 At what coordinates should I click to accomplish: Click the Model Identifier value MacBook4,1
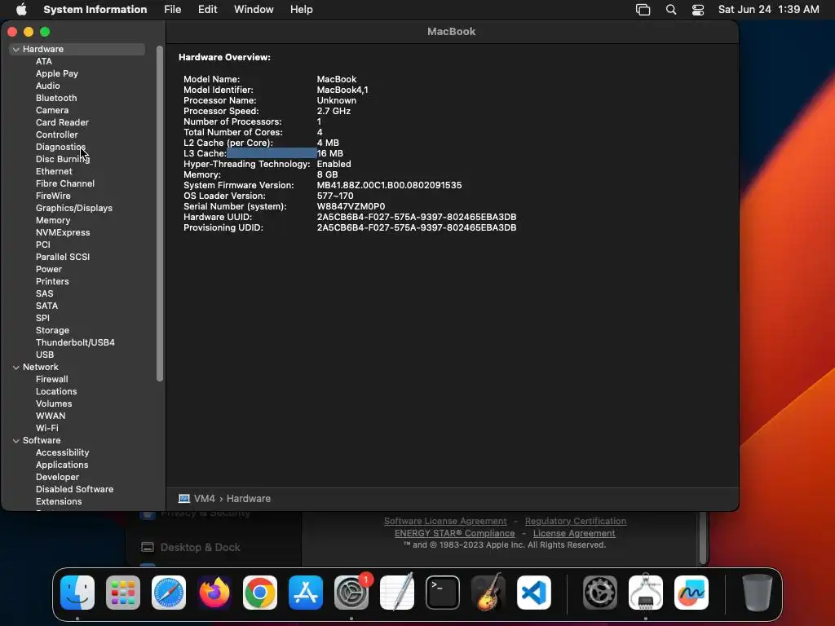tap(342, 90)
